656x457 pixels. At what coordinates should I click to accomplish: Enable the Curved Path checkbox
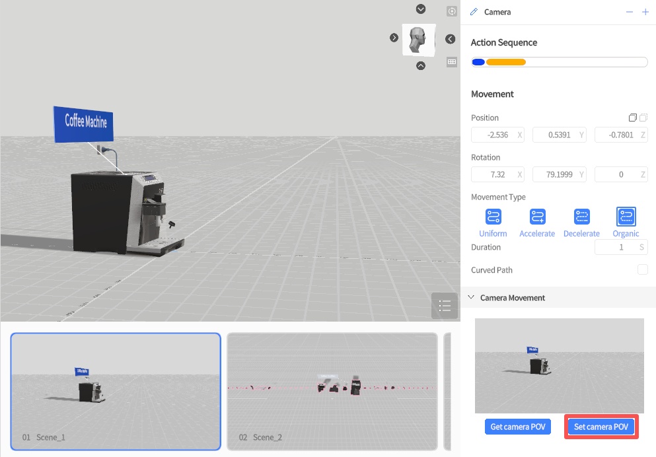coord(643,269)
